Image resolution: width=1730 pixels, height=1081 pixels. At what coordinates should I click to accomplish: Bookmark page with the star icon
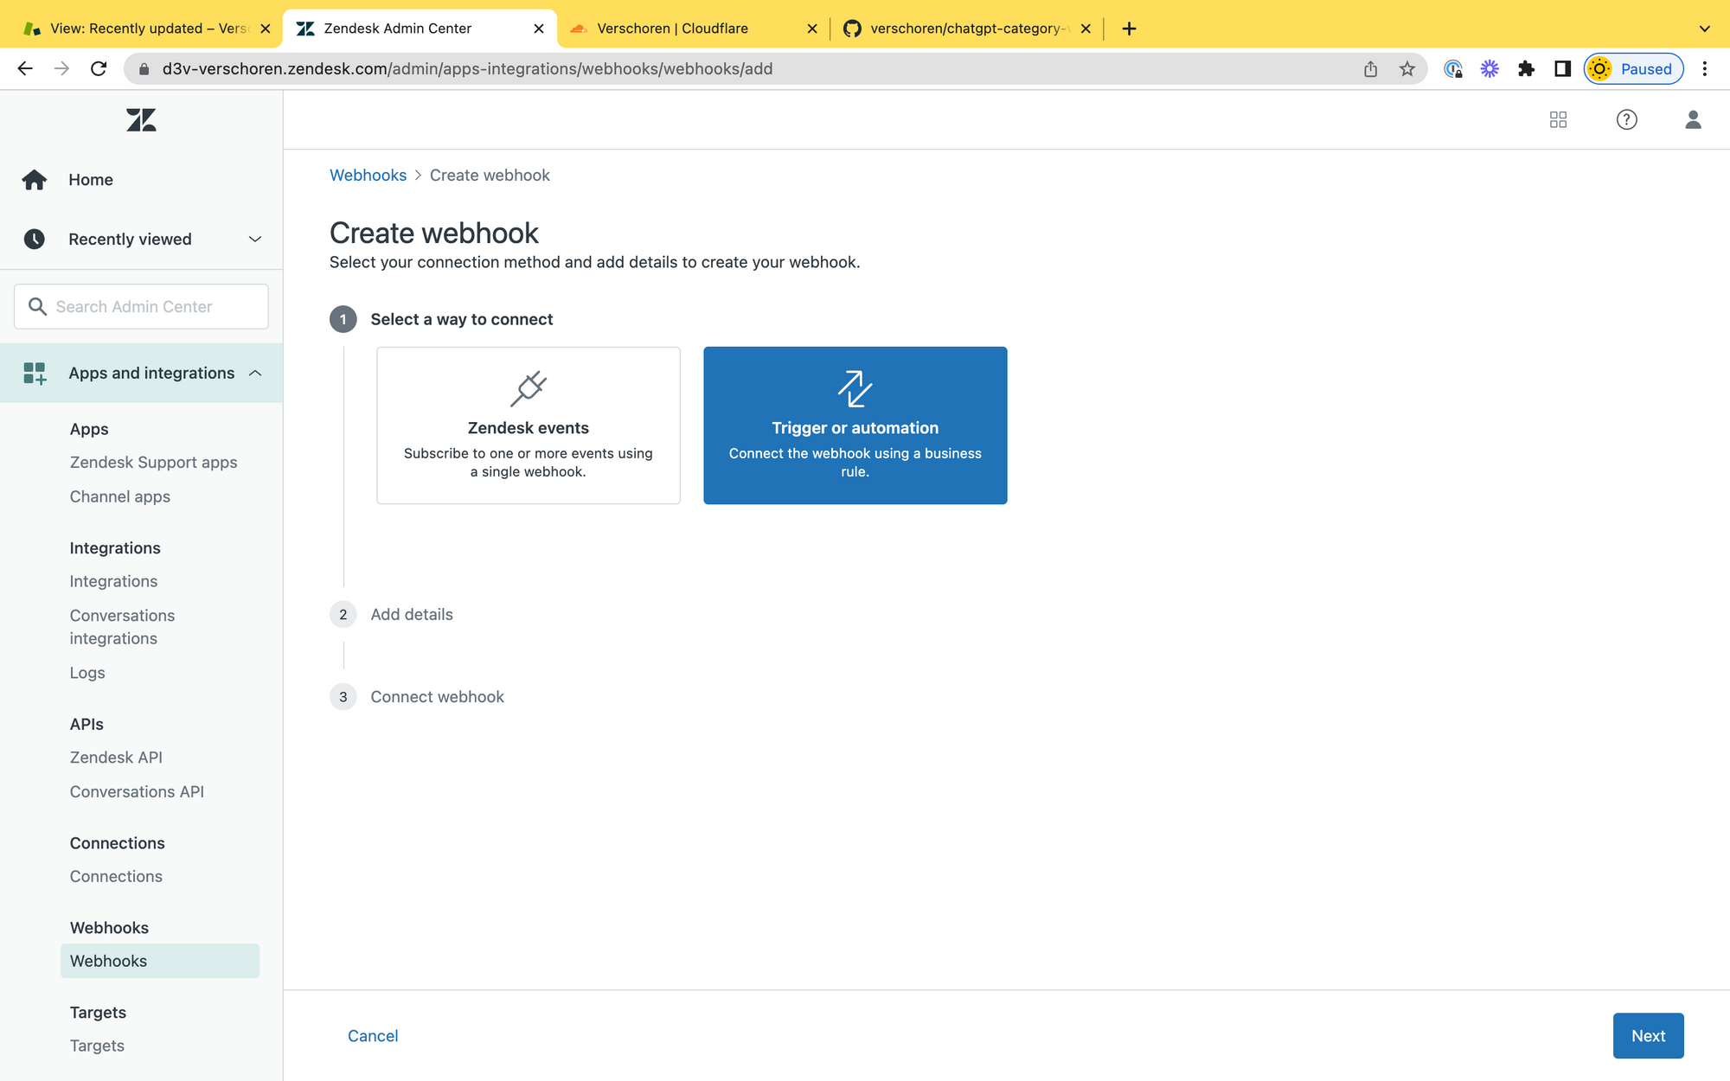(1407, 69)
